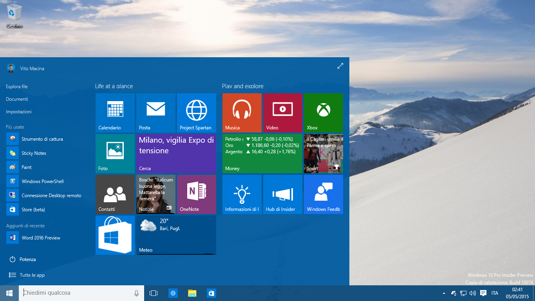Show Tutte le app list
The image size is (535, 301).
[x=27, y=275]
